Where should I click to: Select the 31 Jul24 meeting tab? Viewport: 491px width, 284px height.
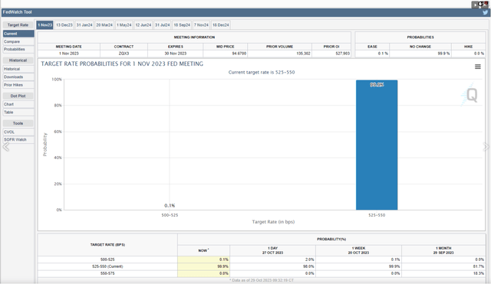(x=162, y=25)
